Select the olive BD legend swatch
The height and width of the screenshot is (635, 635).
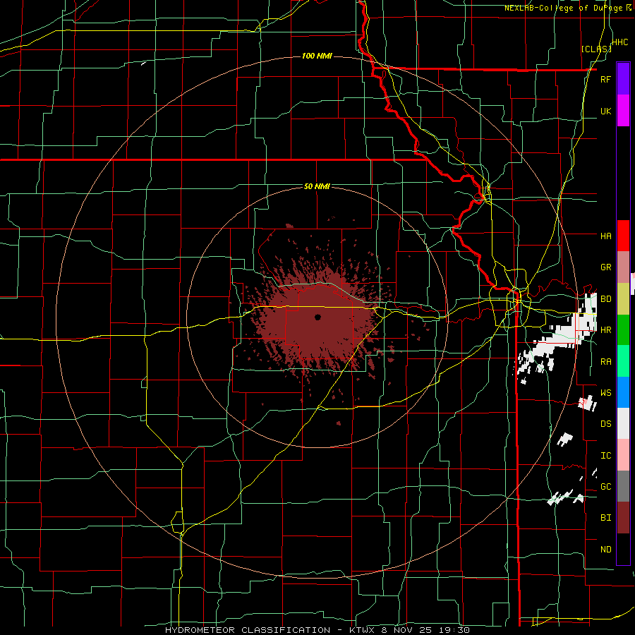623,298
